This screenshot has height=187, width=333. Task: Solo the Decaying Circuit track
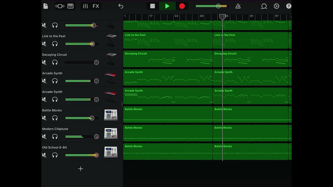[55, 62]
